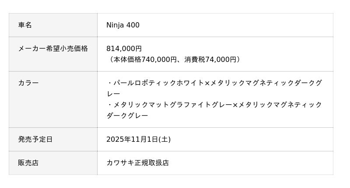Click the bullet before パールロボティックホワイト
Screen dimensions: 350x188
tap(109, 83)
